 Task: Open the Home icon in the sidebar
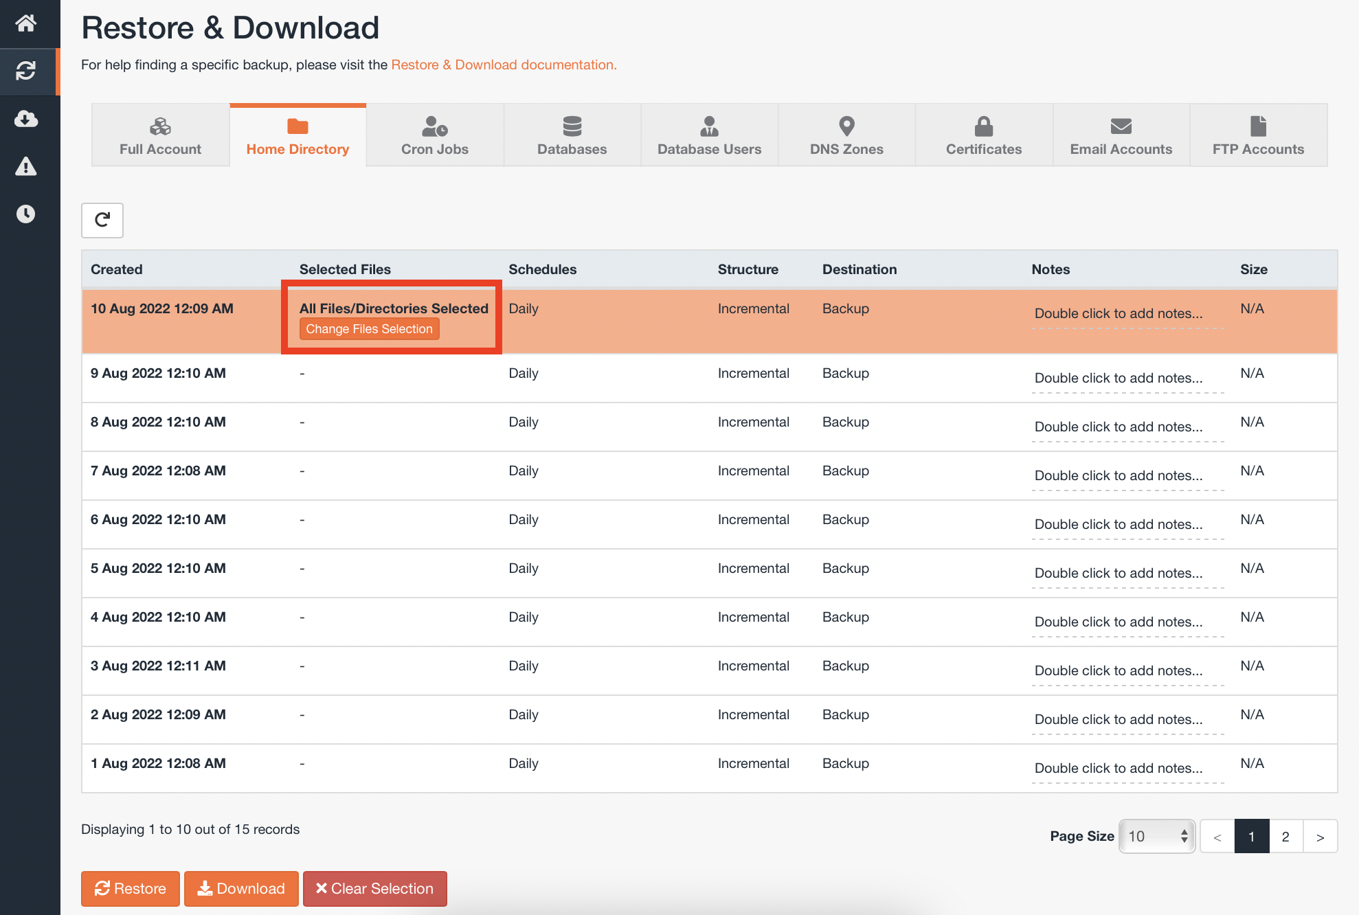(x=26, y=23)
